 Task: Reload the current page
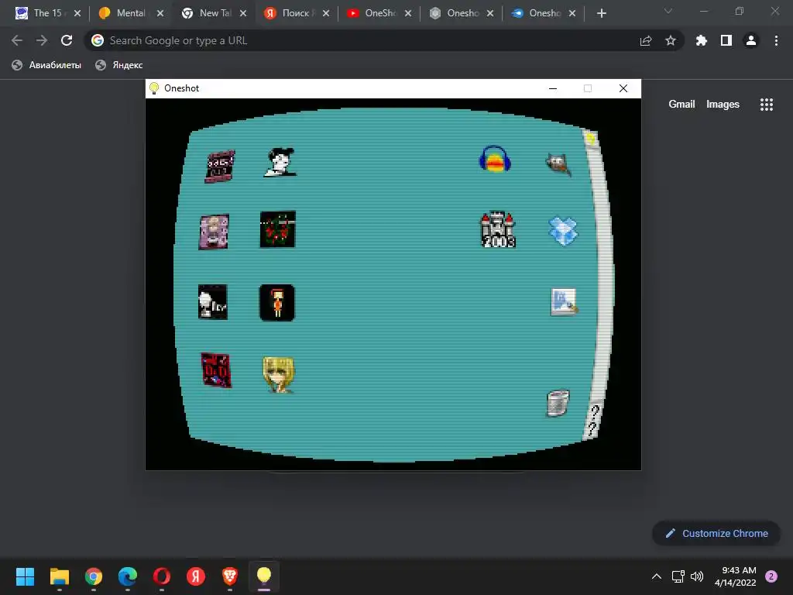point(67,40)
